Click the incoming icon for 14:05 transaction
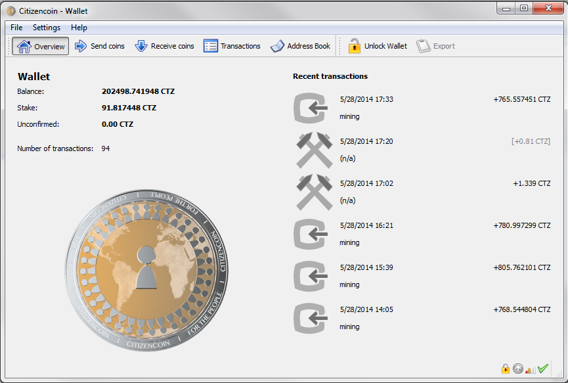 [311, 318]
